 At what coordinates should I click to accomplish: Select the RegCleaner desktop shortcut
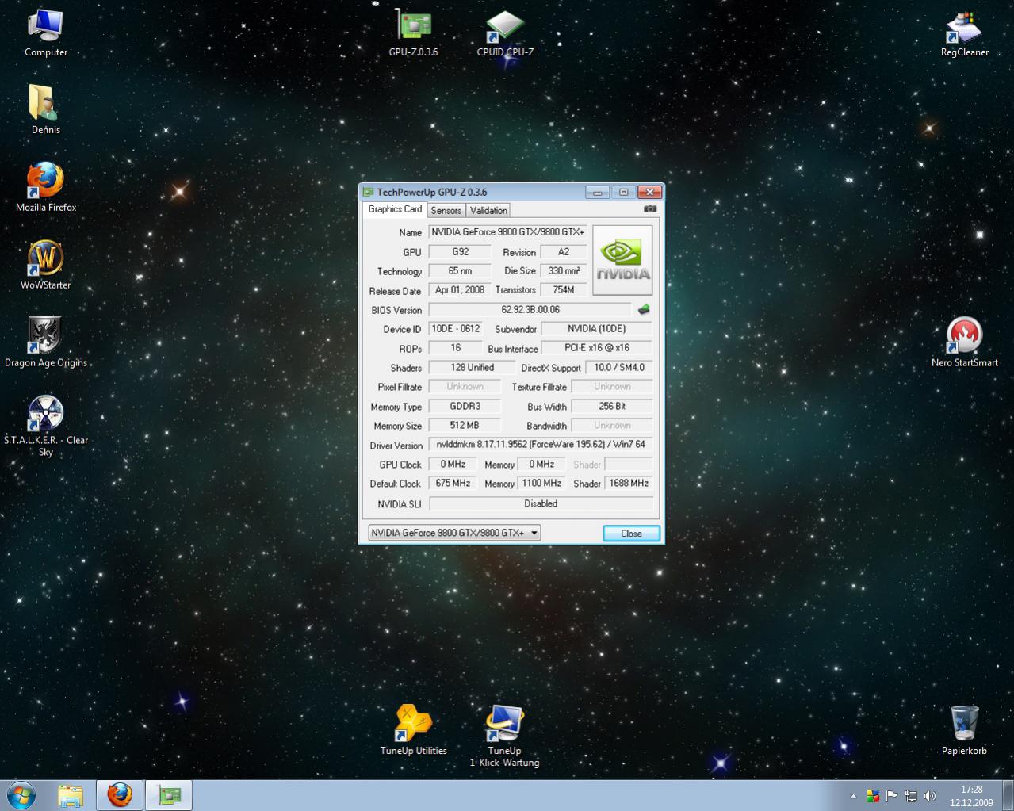coord(964,33)
